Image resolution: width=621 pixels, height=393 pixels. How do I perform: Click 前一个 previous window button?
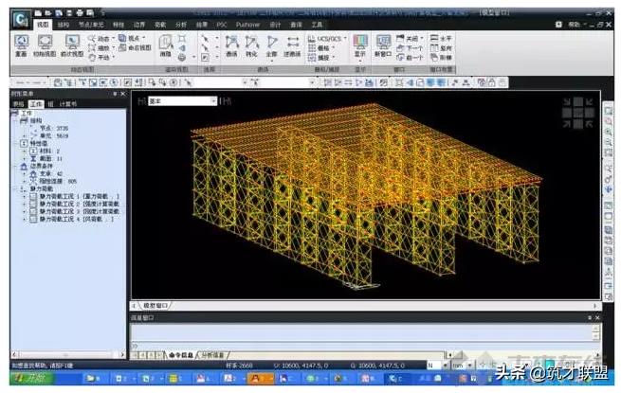410,58
